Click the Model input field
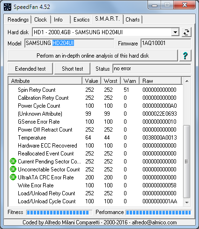The height and width of the screenshot is (229, 199). click(69, 43)
